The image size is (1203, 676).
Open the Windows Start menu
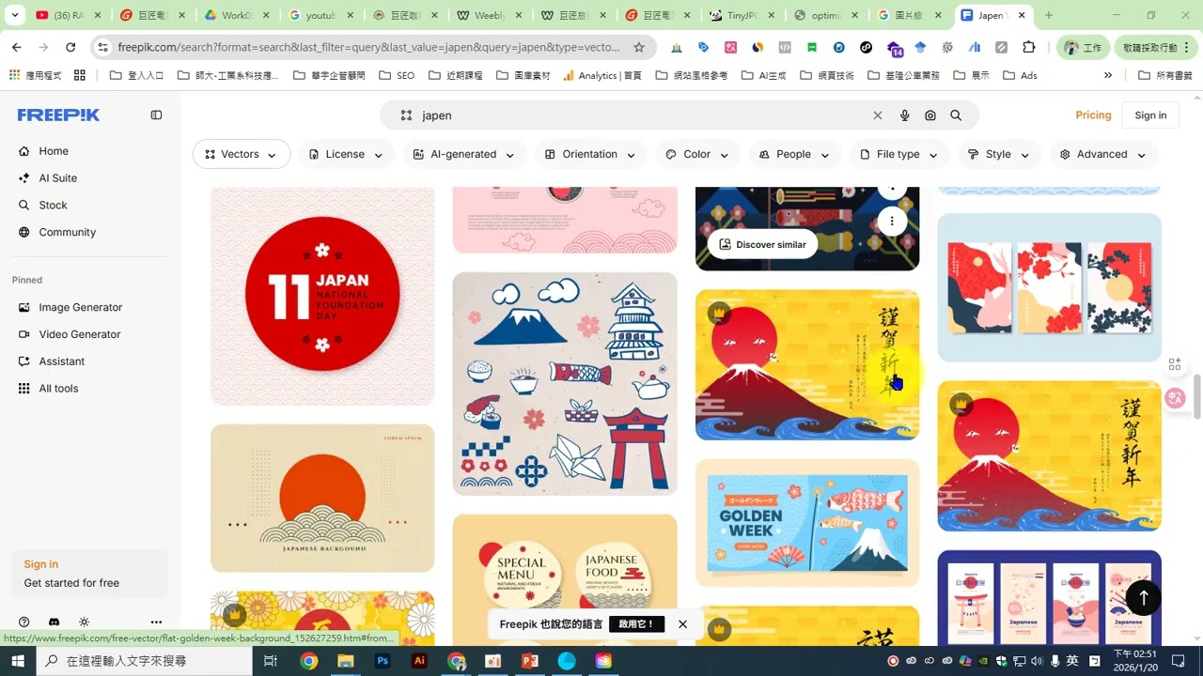(18, 661)
